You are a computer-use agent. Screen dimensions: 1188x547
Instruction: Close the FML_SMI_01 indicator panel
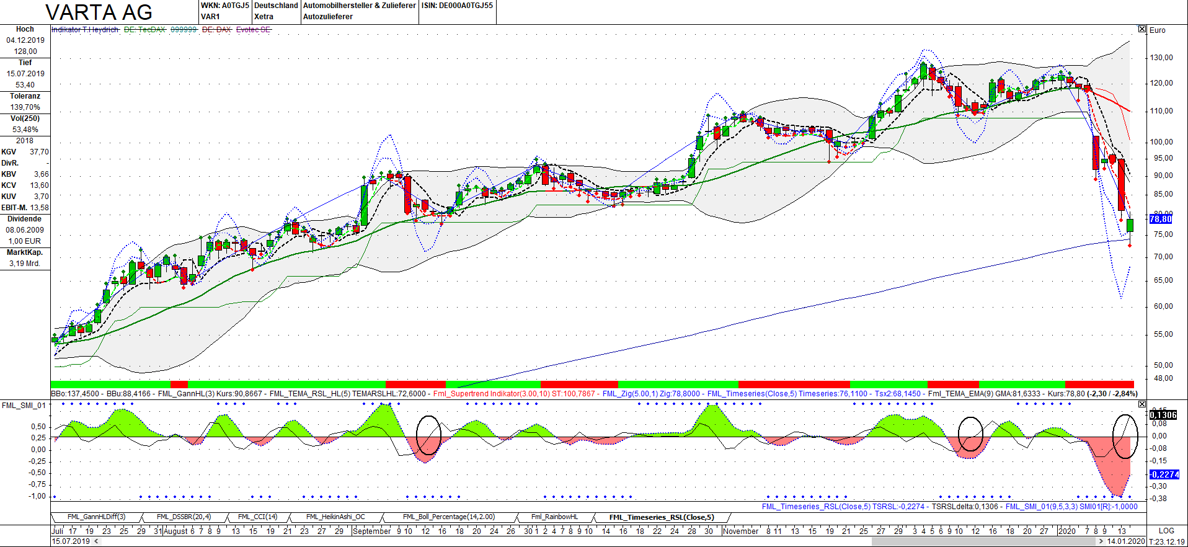click(1142, 404)
